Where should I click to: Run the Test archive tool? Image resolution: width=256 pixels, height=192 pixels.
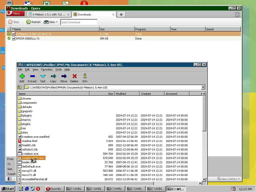pyautogui.click(x=43, y=78)
